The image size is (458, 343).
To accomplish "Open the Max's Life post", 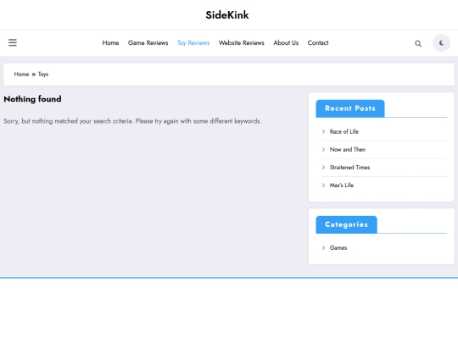I will click(342, 185).
